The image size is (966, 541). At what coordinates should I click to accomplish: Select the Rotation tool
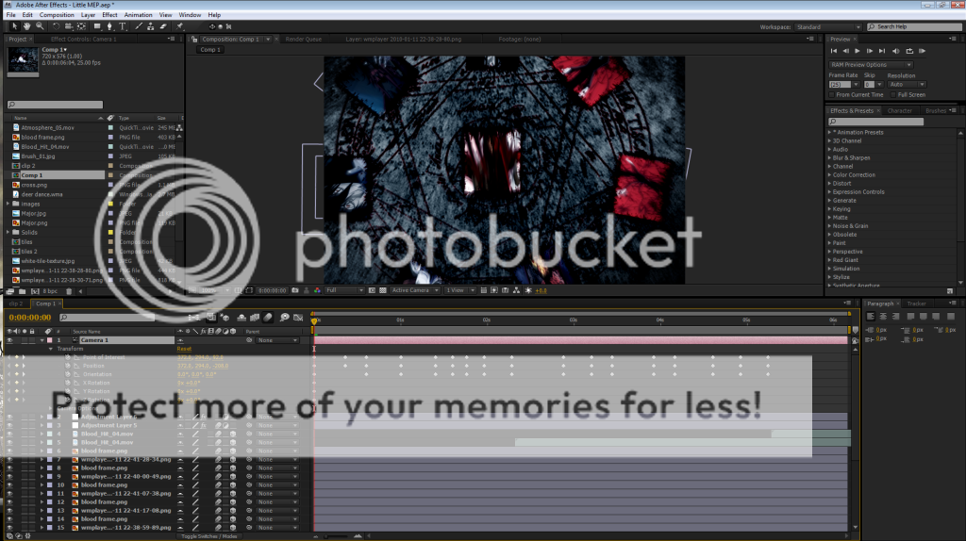coord(56,26)
